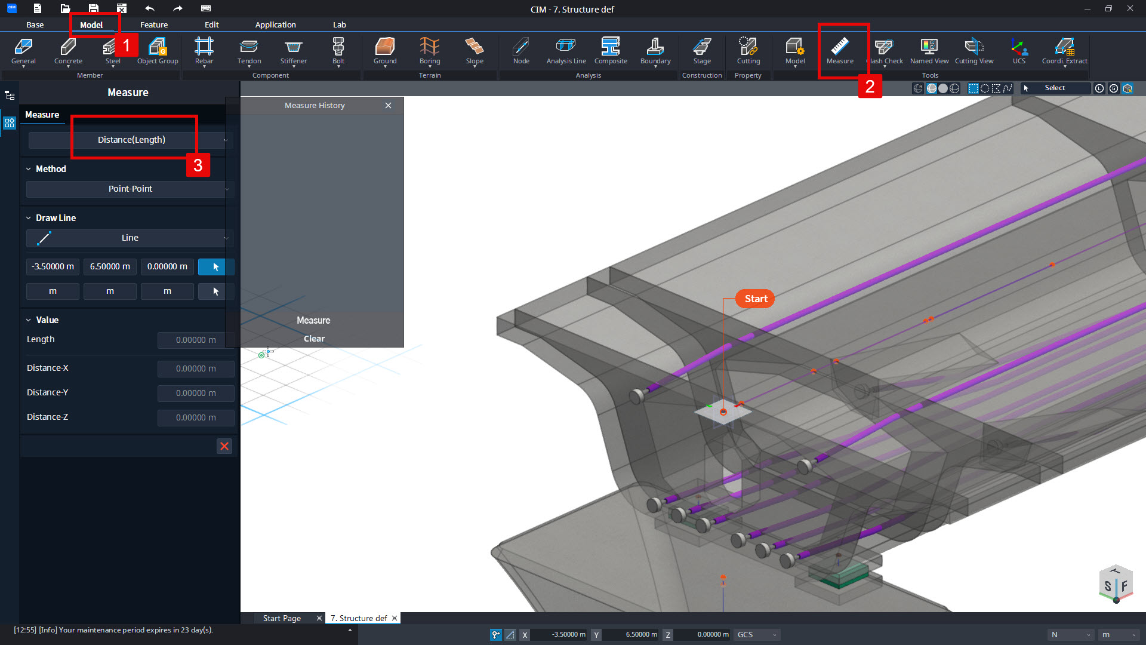This screenshot has width=1146, height=645.
Task: Activate the UCS tool
Action: (1019, 51)
